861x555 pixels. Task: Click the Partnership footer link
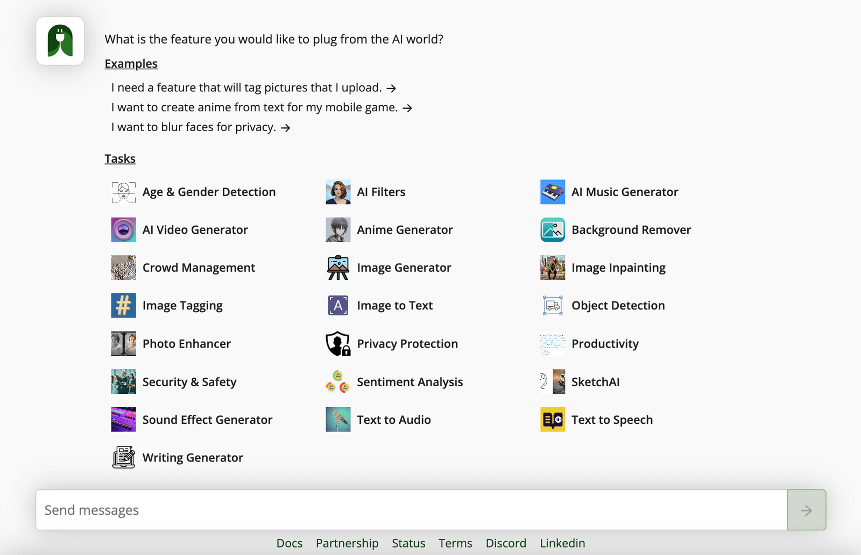347,543
